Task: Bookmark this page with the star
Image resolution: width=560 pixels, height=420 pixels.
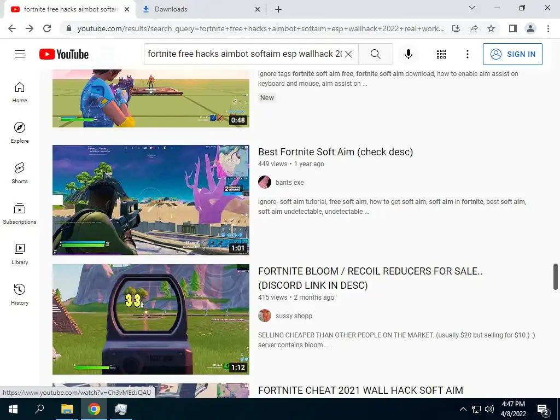Action: (491, 28)
